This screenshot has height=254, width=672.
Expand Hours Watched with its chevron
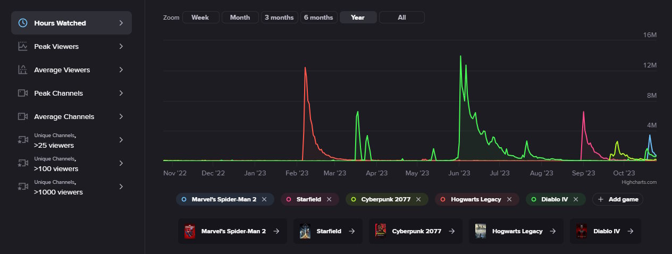(121, 23)
